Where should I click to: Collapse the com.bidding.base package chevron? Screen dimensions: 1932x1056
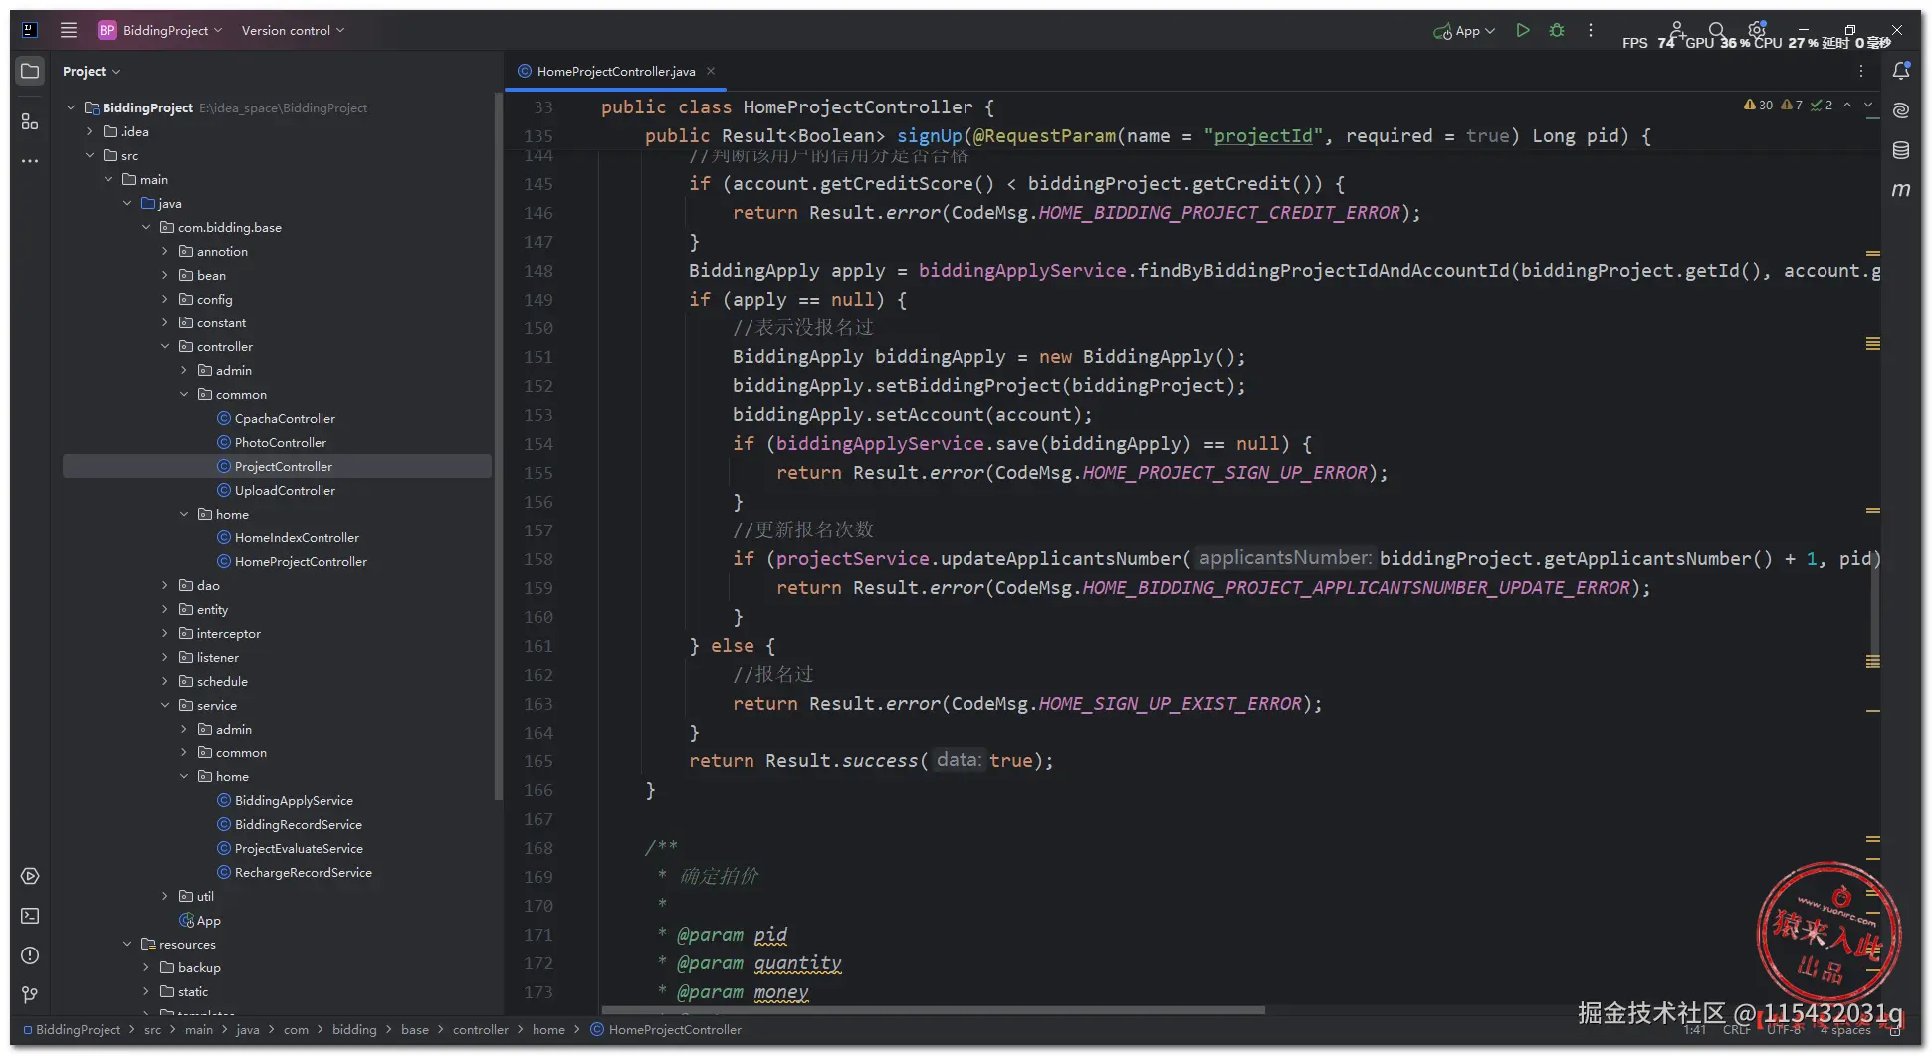[146, 227]
